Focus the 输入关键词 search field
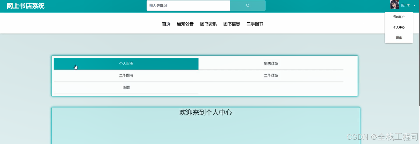The width and height of the screenshot is (420, 144). [x=188, y=6]
